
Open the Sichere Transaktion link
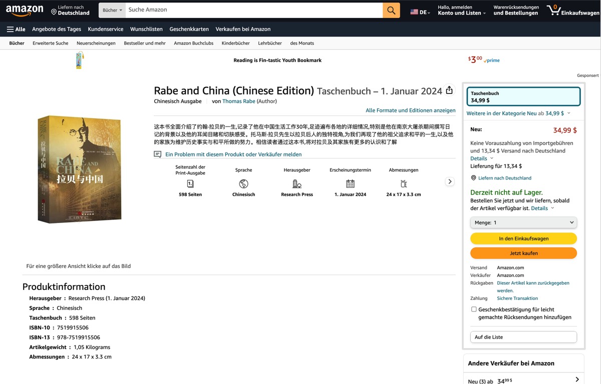(x=517, y=298)
